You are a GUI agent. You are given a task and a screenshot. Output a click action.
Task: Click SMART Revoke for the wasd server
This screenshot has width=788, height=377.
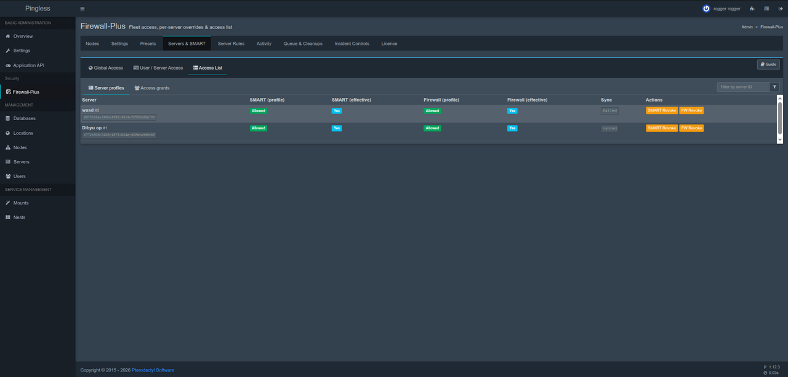661,110
